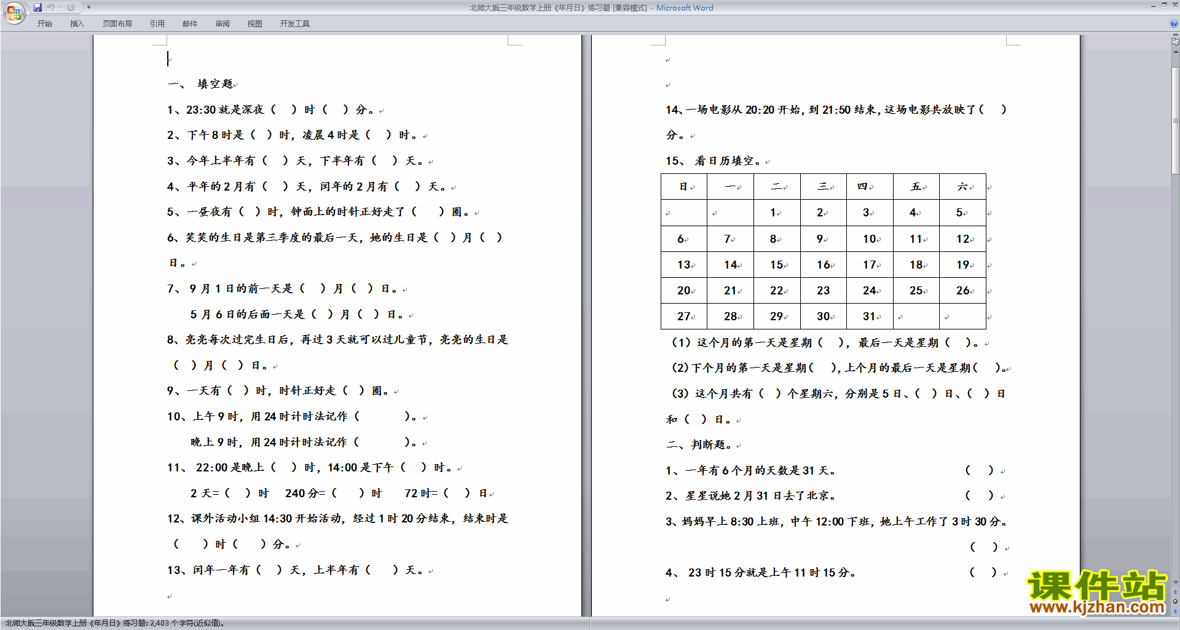This screenshot has width=1180, height=630.
Task: Click calendar cell 10
Action: coord(869,239)
